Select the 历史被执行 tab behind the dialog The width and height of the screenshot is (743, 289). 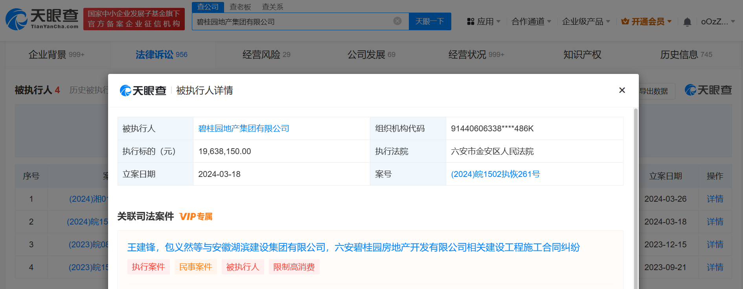(x=89, y=90)
